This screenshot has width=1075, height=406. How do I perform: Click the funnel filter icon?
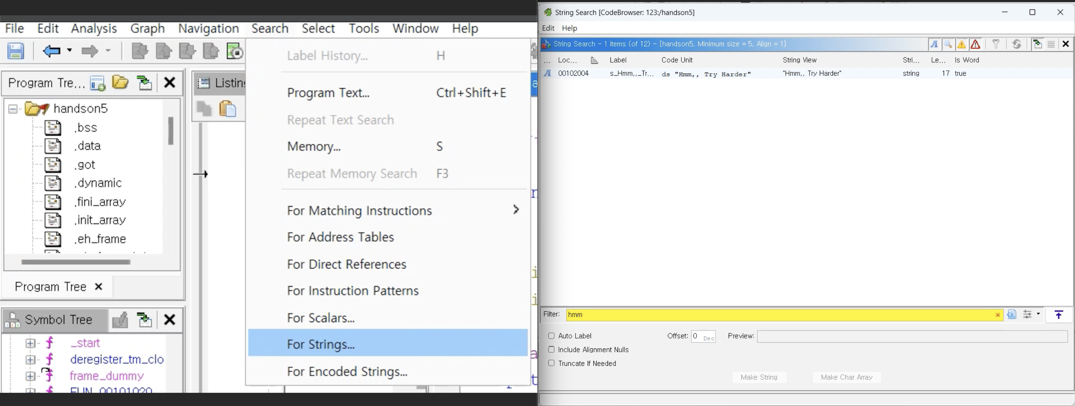click(996, 44)
